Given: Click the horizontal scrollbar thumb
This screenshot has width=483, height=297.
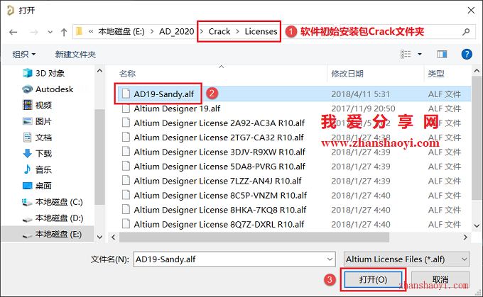Looking at the screenshot, I should click(254, 237).
